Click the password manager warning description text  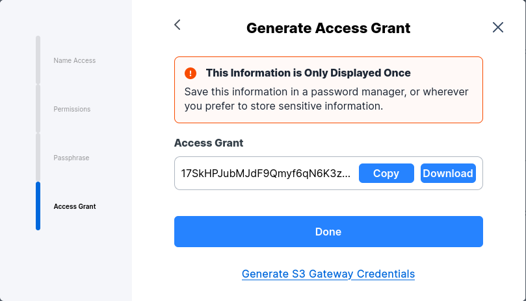pyautogui.click(x=326, y=99)
